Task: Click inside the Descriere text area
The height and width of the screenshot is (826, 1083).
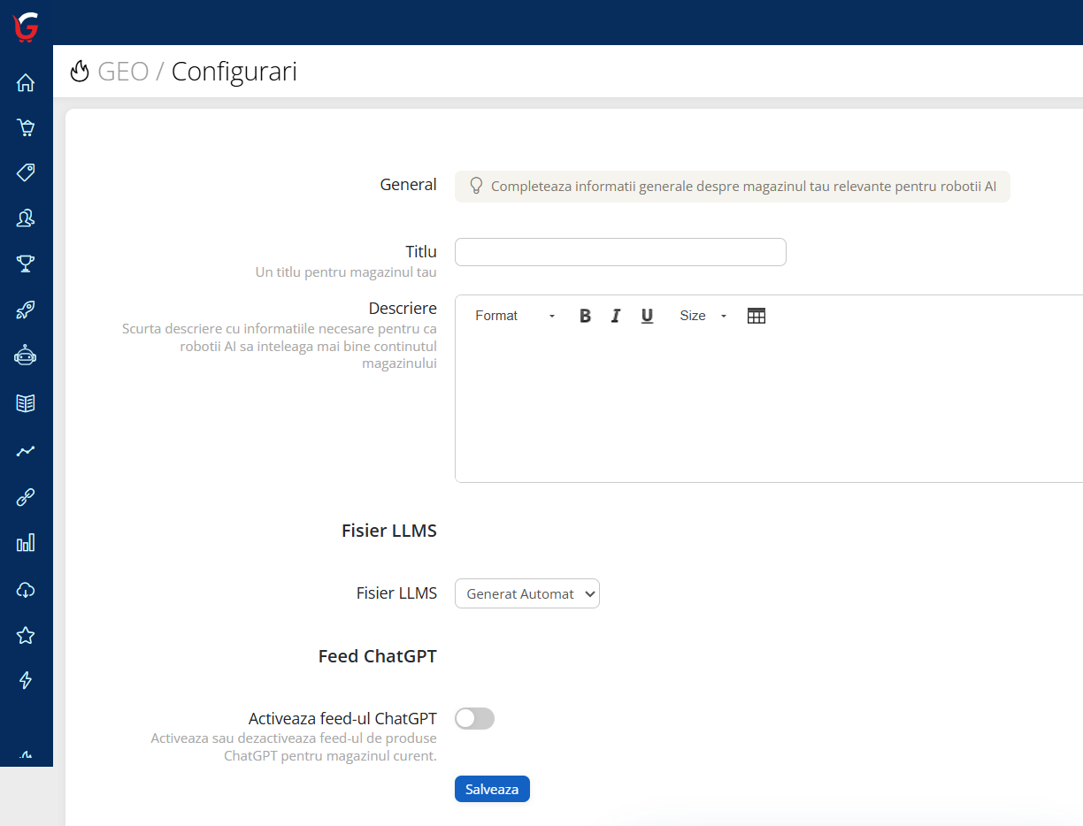Action: [x=769, y=407]
